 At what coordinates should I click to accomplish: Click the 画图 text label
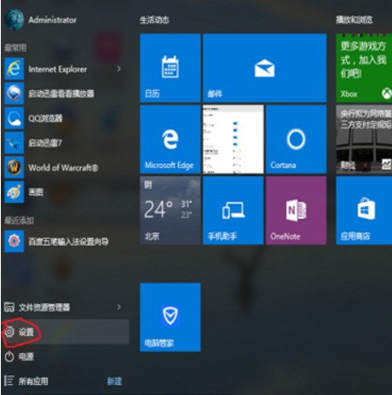pos(36,192)
